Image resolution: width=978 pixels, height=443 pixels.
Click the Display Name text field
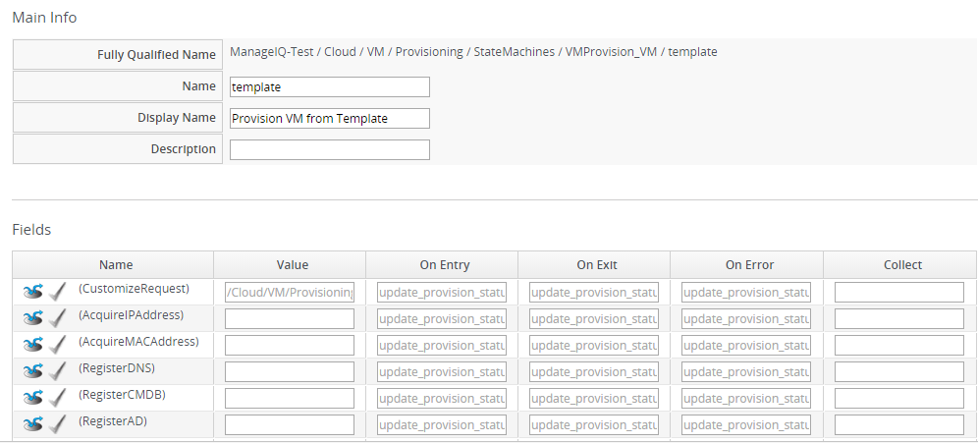click(329, 119)
